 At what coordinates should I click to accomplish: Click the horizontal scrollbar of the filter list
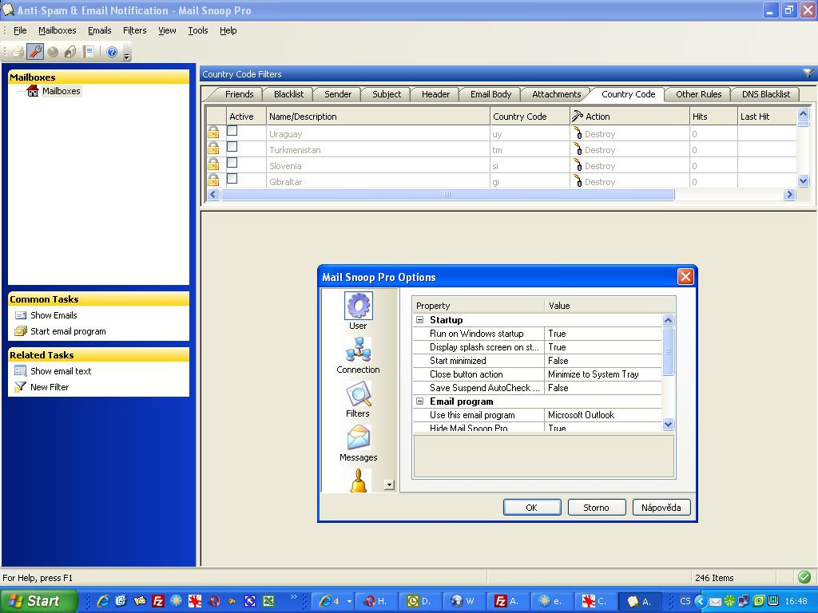point(447,195)
